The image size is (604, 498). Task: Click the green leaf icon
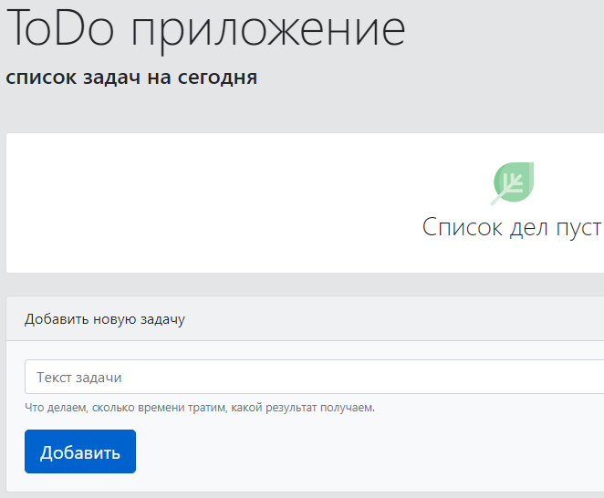coord(512,183)
